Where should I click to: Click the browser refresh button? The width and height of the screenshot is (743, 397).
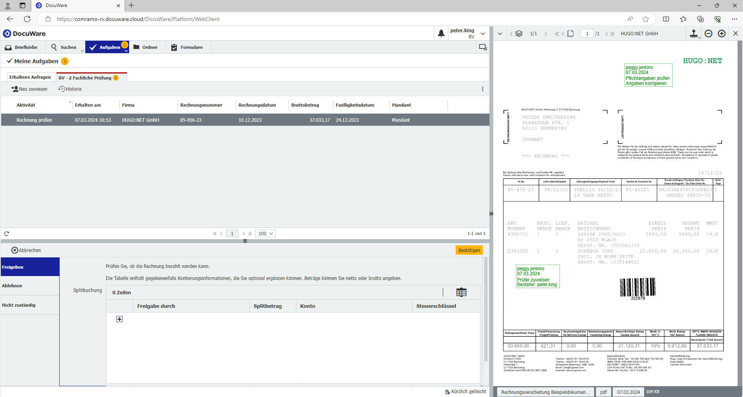[x=27, y=19]
